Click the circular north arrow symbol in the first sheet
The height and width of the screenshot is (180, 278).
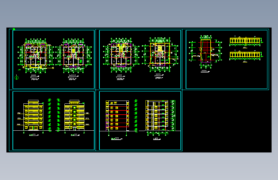click(x=16, y=78)
